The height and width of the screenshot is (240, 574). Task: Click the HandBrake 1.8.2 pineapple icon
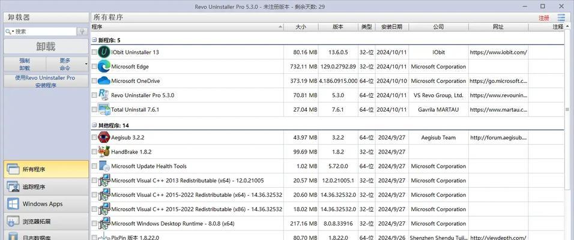point(104,151)
